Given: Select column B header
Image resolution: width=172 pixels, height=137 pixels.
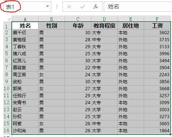Looking at the screenshot, I should coord(51,19).
